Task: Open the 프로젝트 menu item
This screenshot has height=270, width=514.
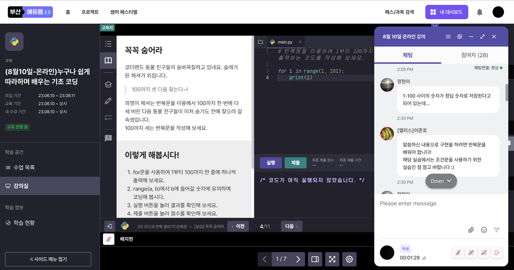Action: [x=90, y=12]
